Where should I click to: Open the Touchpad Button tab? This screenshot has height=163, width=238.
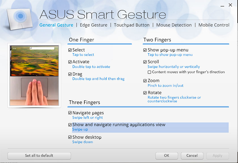coord(131,25)
